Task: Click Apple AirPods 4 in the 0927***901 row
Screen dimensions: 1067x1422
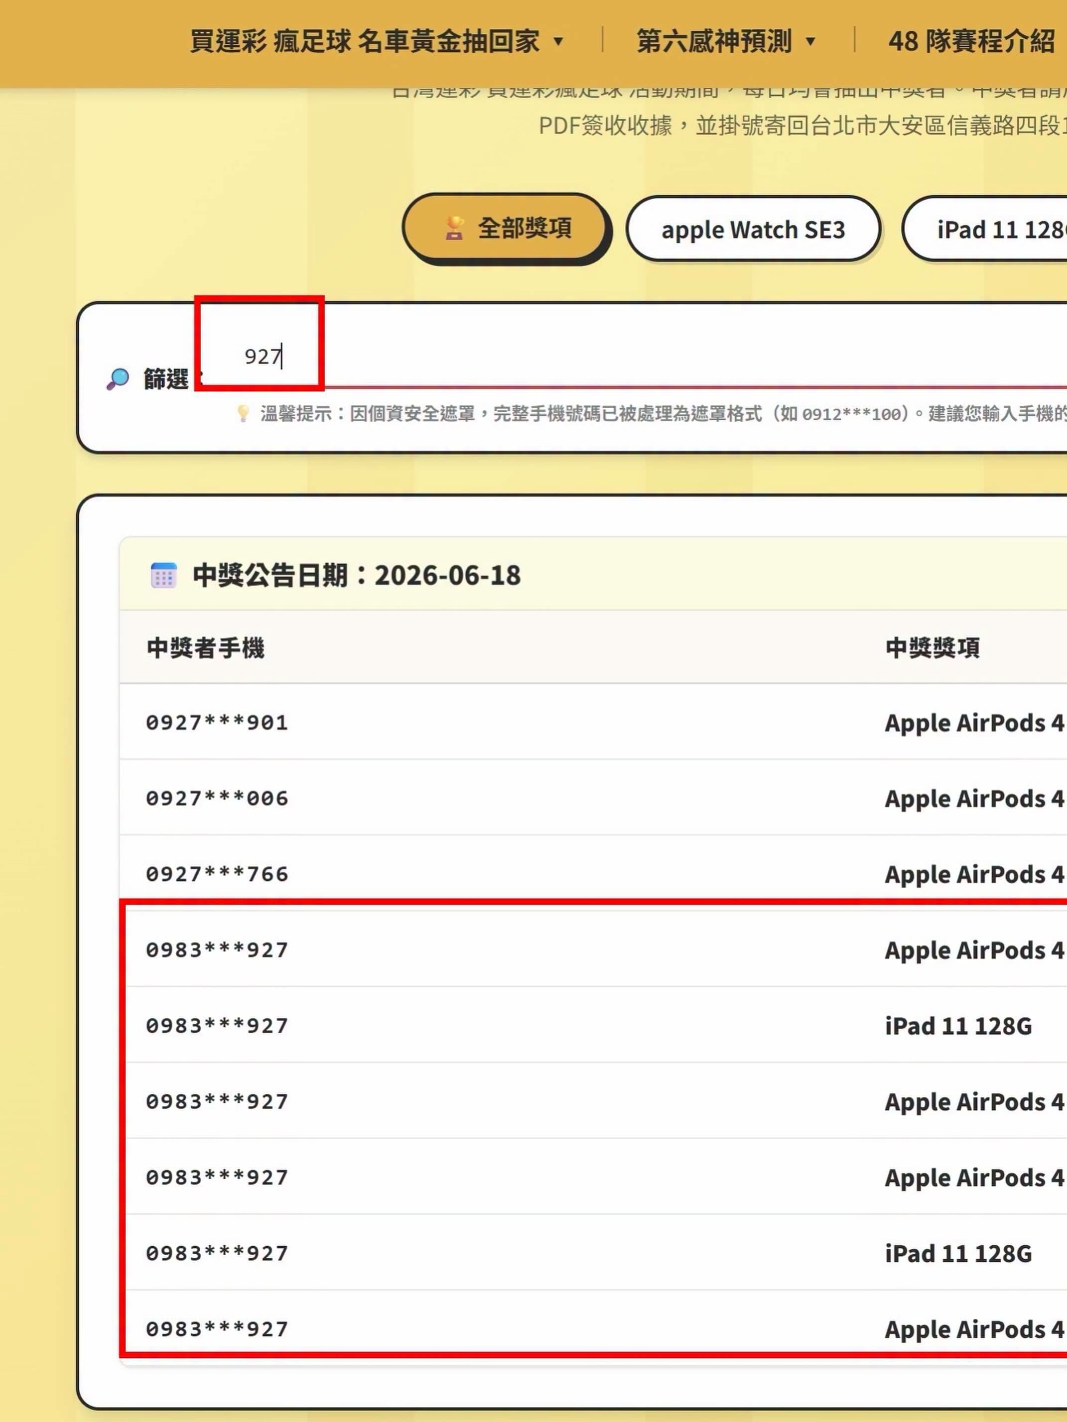Action: 974,723
